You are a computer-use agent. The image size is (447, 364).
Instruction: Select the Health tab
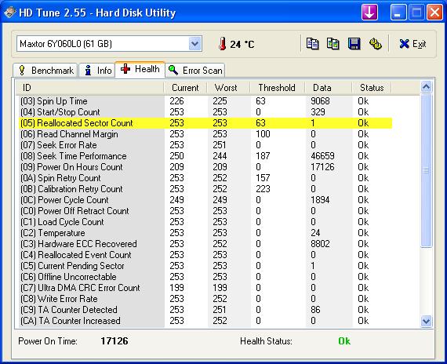pos(140,69)
